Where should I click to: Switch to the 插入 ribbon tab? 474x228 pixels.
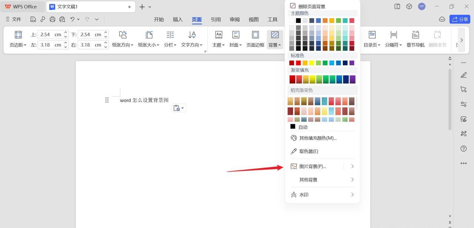[178, 20]
